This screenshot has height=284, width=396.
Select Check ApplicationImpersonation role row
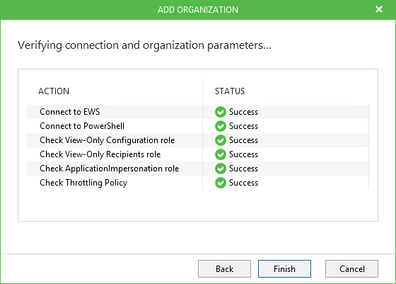click(197, 169)
